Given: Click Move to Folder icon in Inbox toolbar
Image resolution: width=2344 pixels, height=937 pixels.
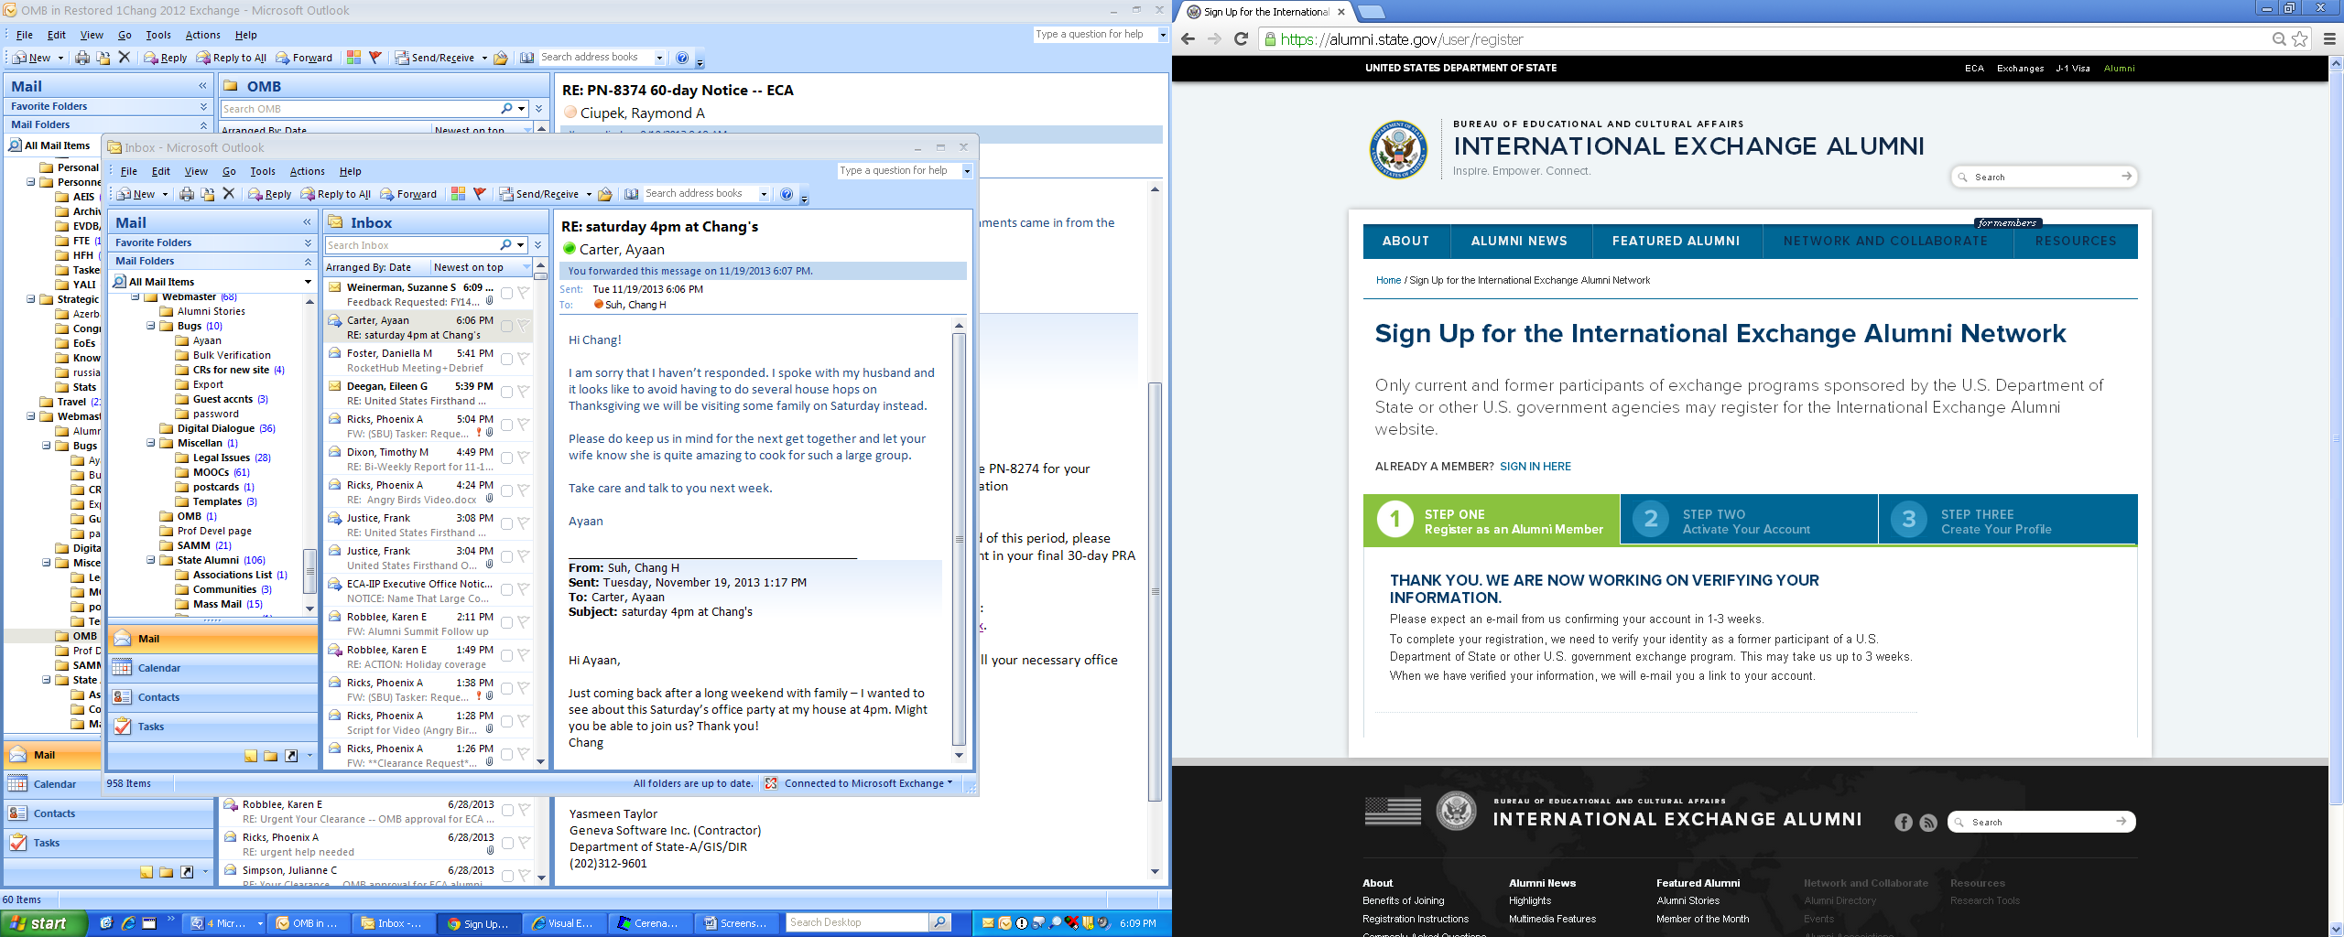Looking at the screenshot, I should [208, 194].
